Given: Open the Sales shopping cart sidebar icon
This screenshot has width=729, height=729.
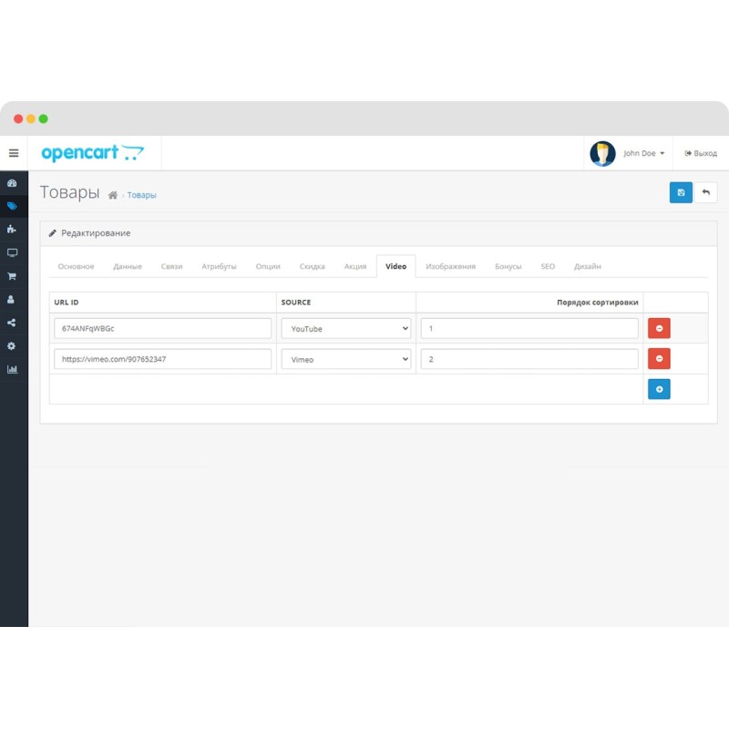Looking at the screenshot, I should [12, 276].
